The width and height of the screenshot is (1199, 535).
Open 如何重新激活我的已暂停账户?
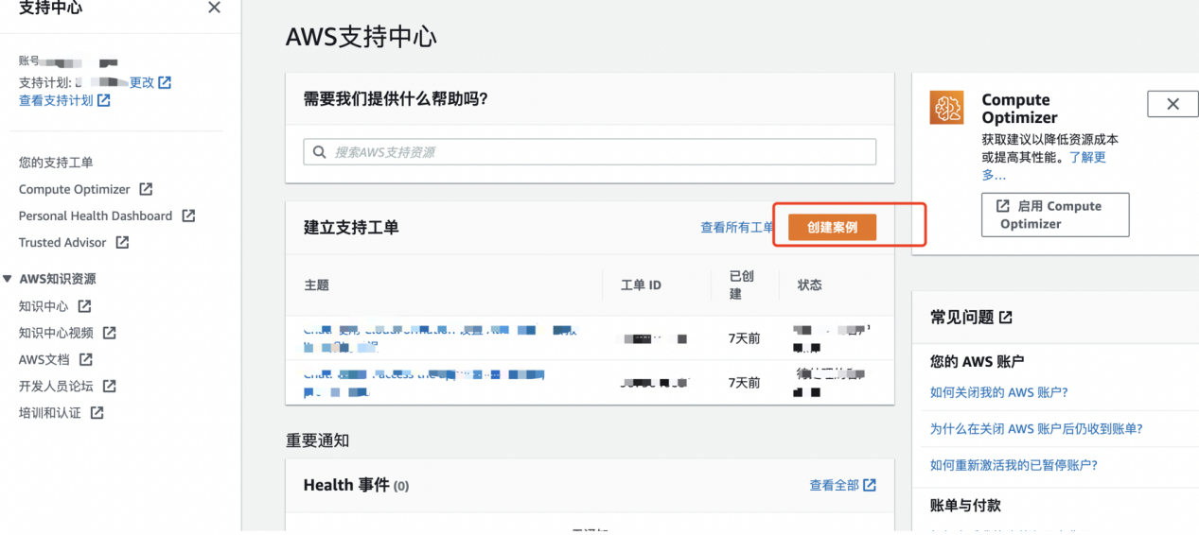coord(1014,465)
